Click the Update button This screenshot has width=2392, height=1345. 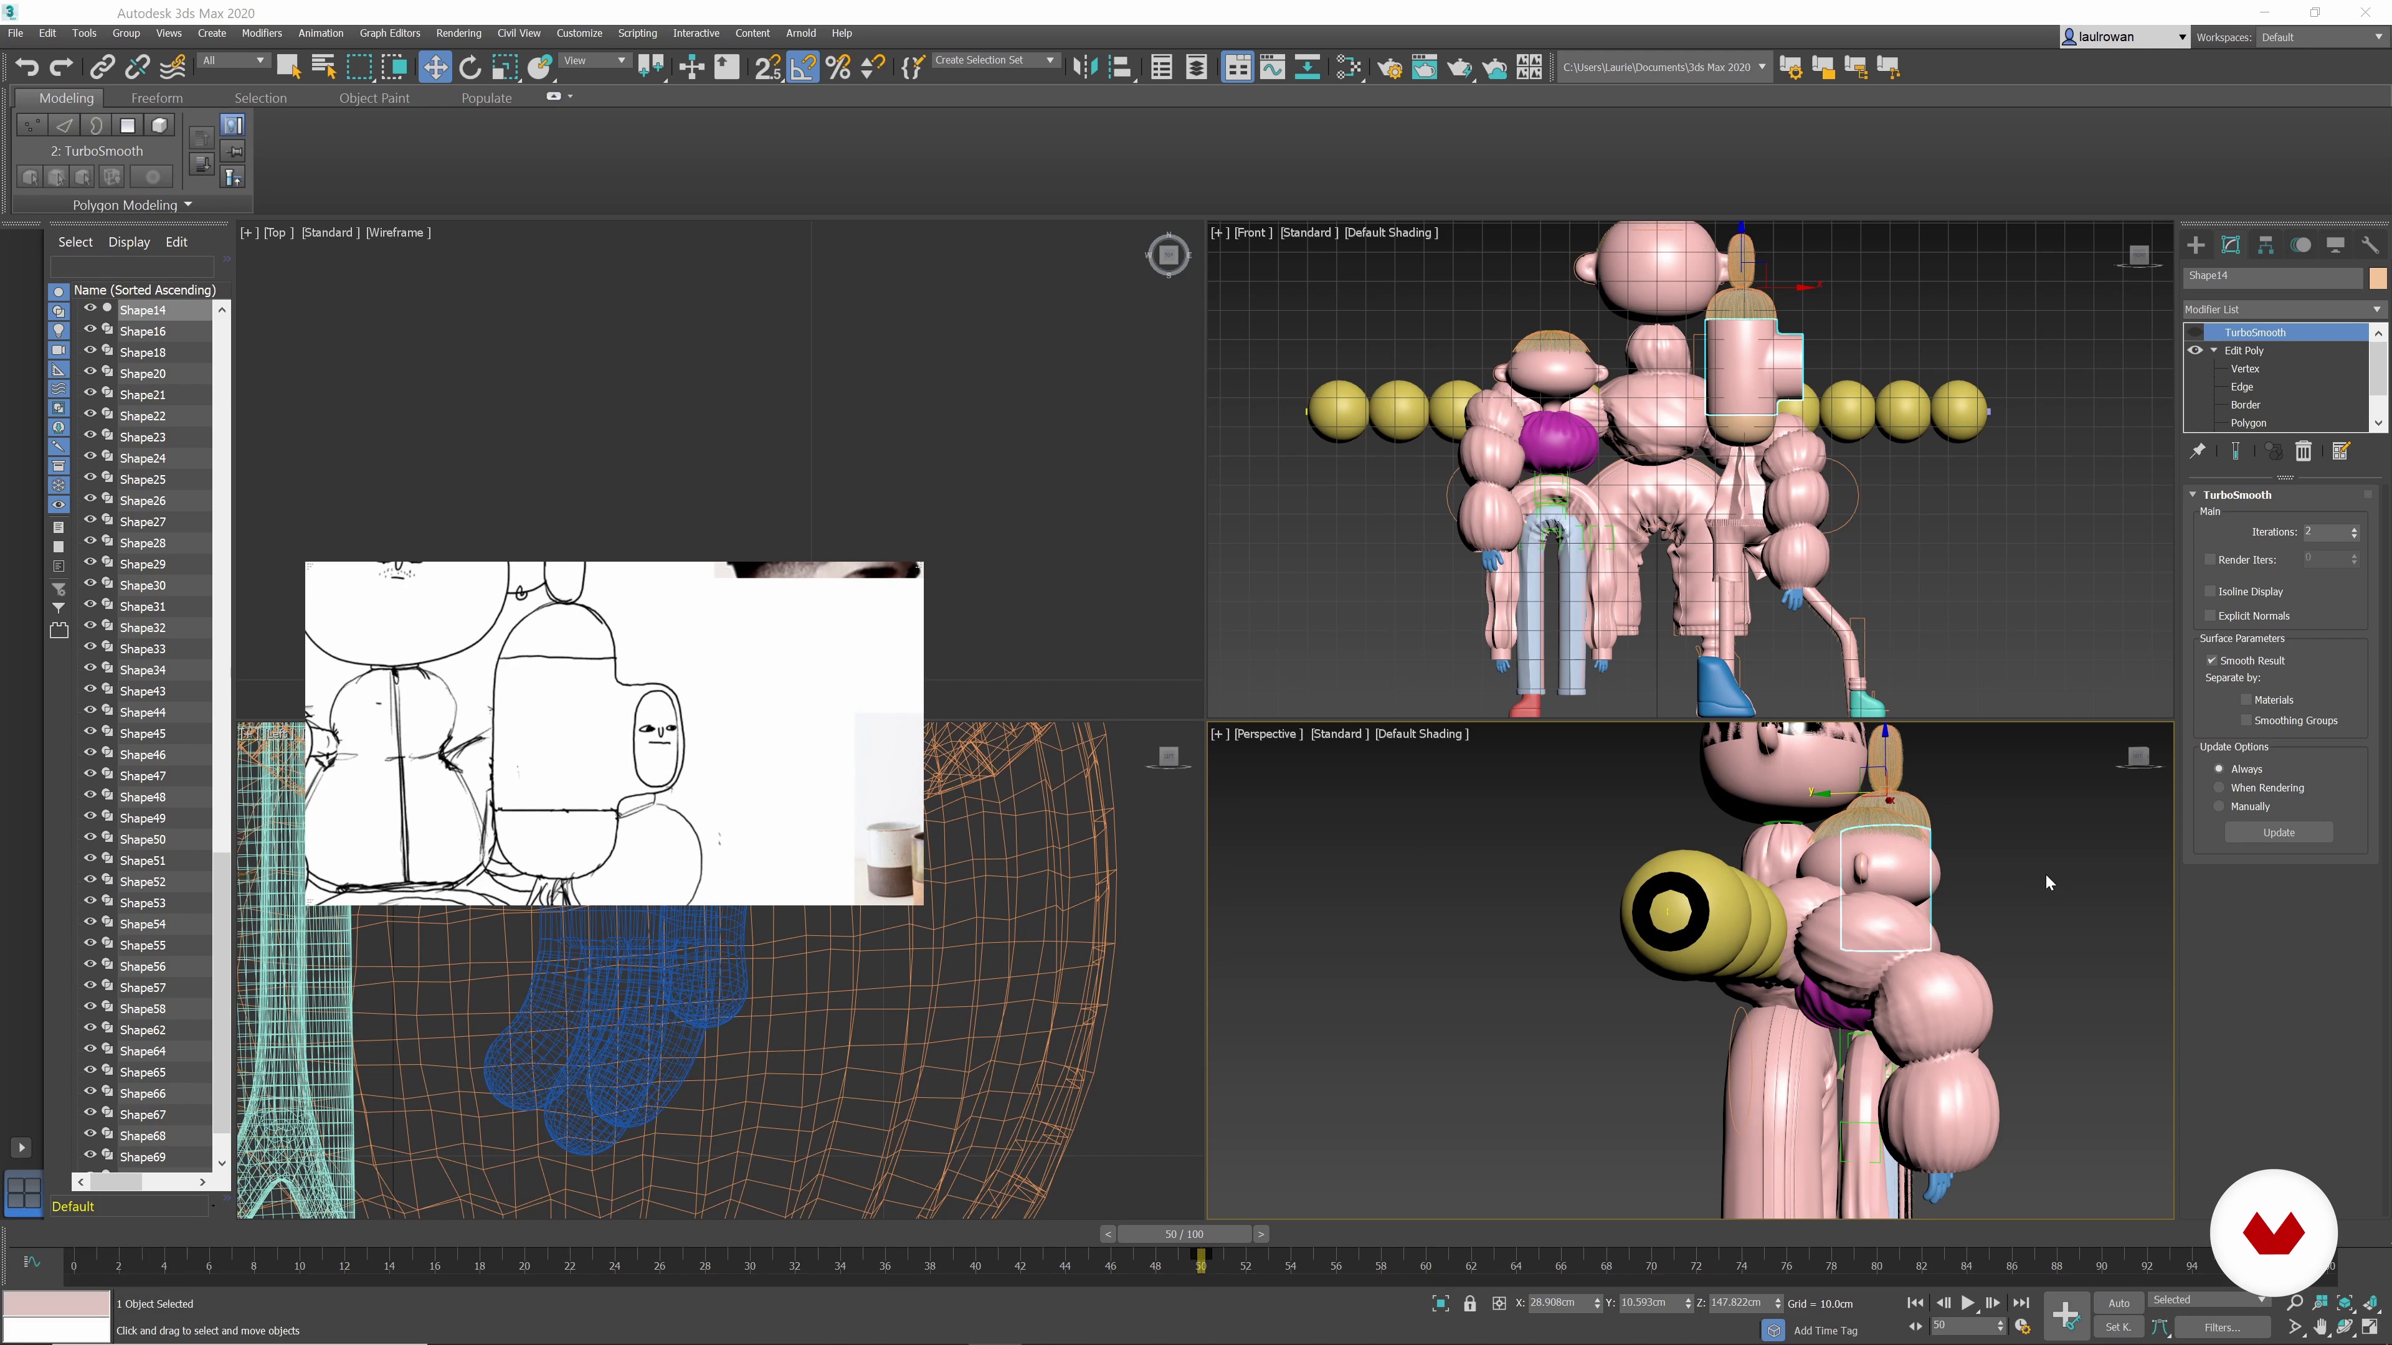point(2279,833)
